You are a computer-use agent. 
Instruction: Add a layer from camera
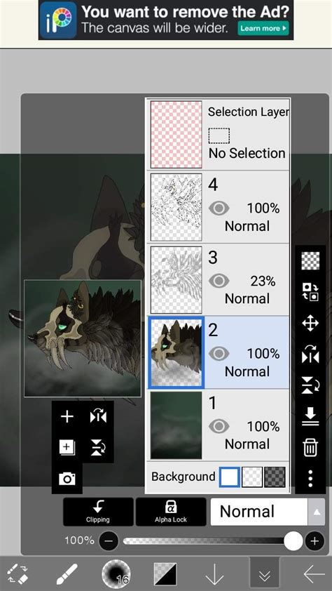(67, 478)
